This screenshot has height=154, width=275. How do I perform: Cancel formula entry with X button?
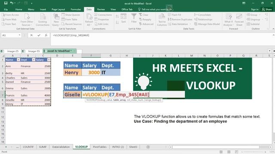coord(31,35)
